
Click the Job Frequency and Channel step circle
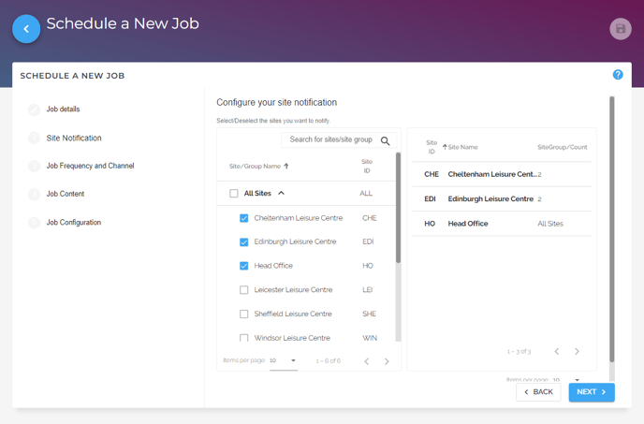pyautogui.click(x=34, y=166)
